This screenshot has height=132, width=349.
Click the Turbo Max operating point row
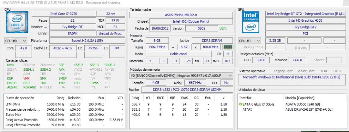[64, 115]
